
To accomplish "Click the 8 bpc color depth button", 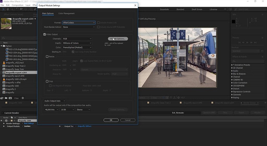I will pos(16,98).
